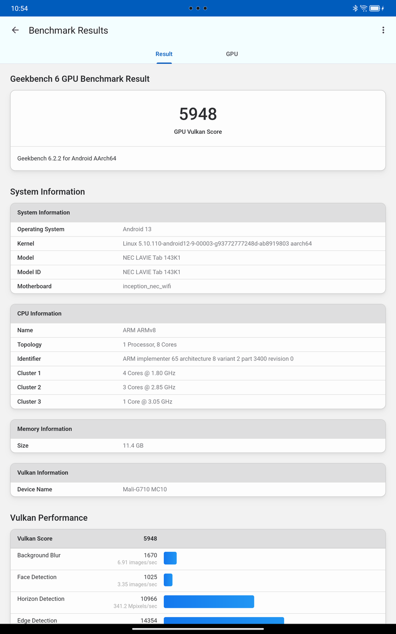Select the Motherboard inception_nec_wifi row
Viewport: 396px width, 634px height.
click(x=198, y=286)
